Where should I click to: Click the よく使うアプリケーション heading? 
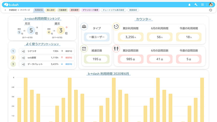(x=42, y=44)
